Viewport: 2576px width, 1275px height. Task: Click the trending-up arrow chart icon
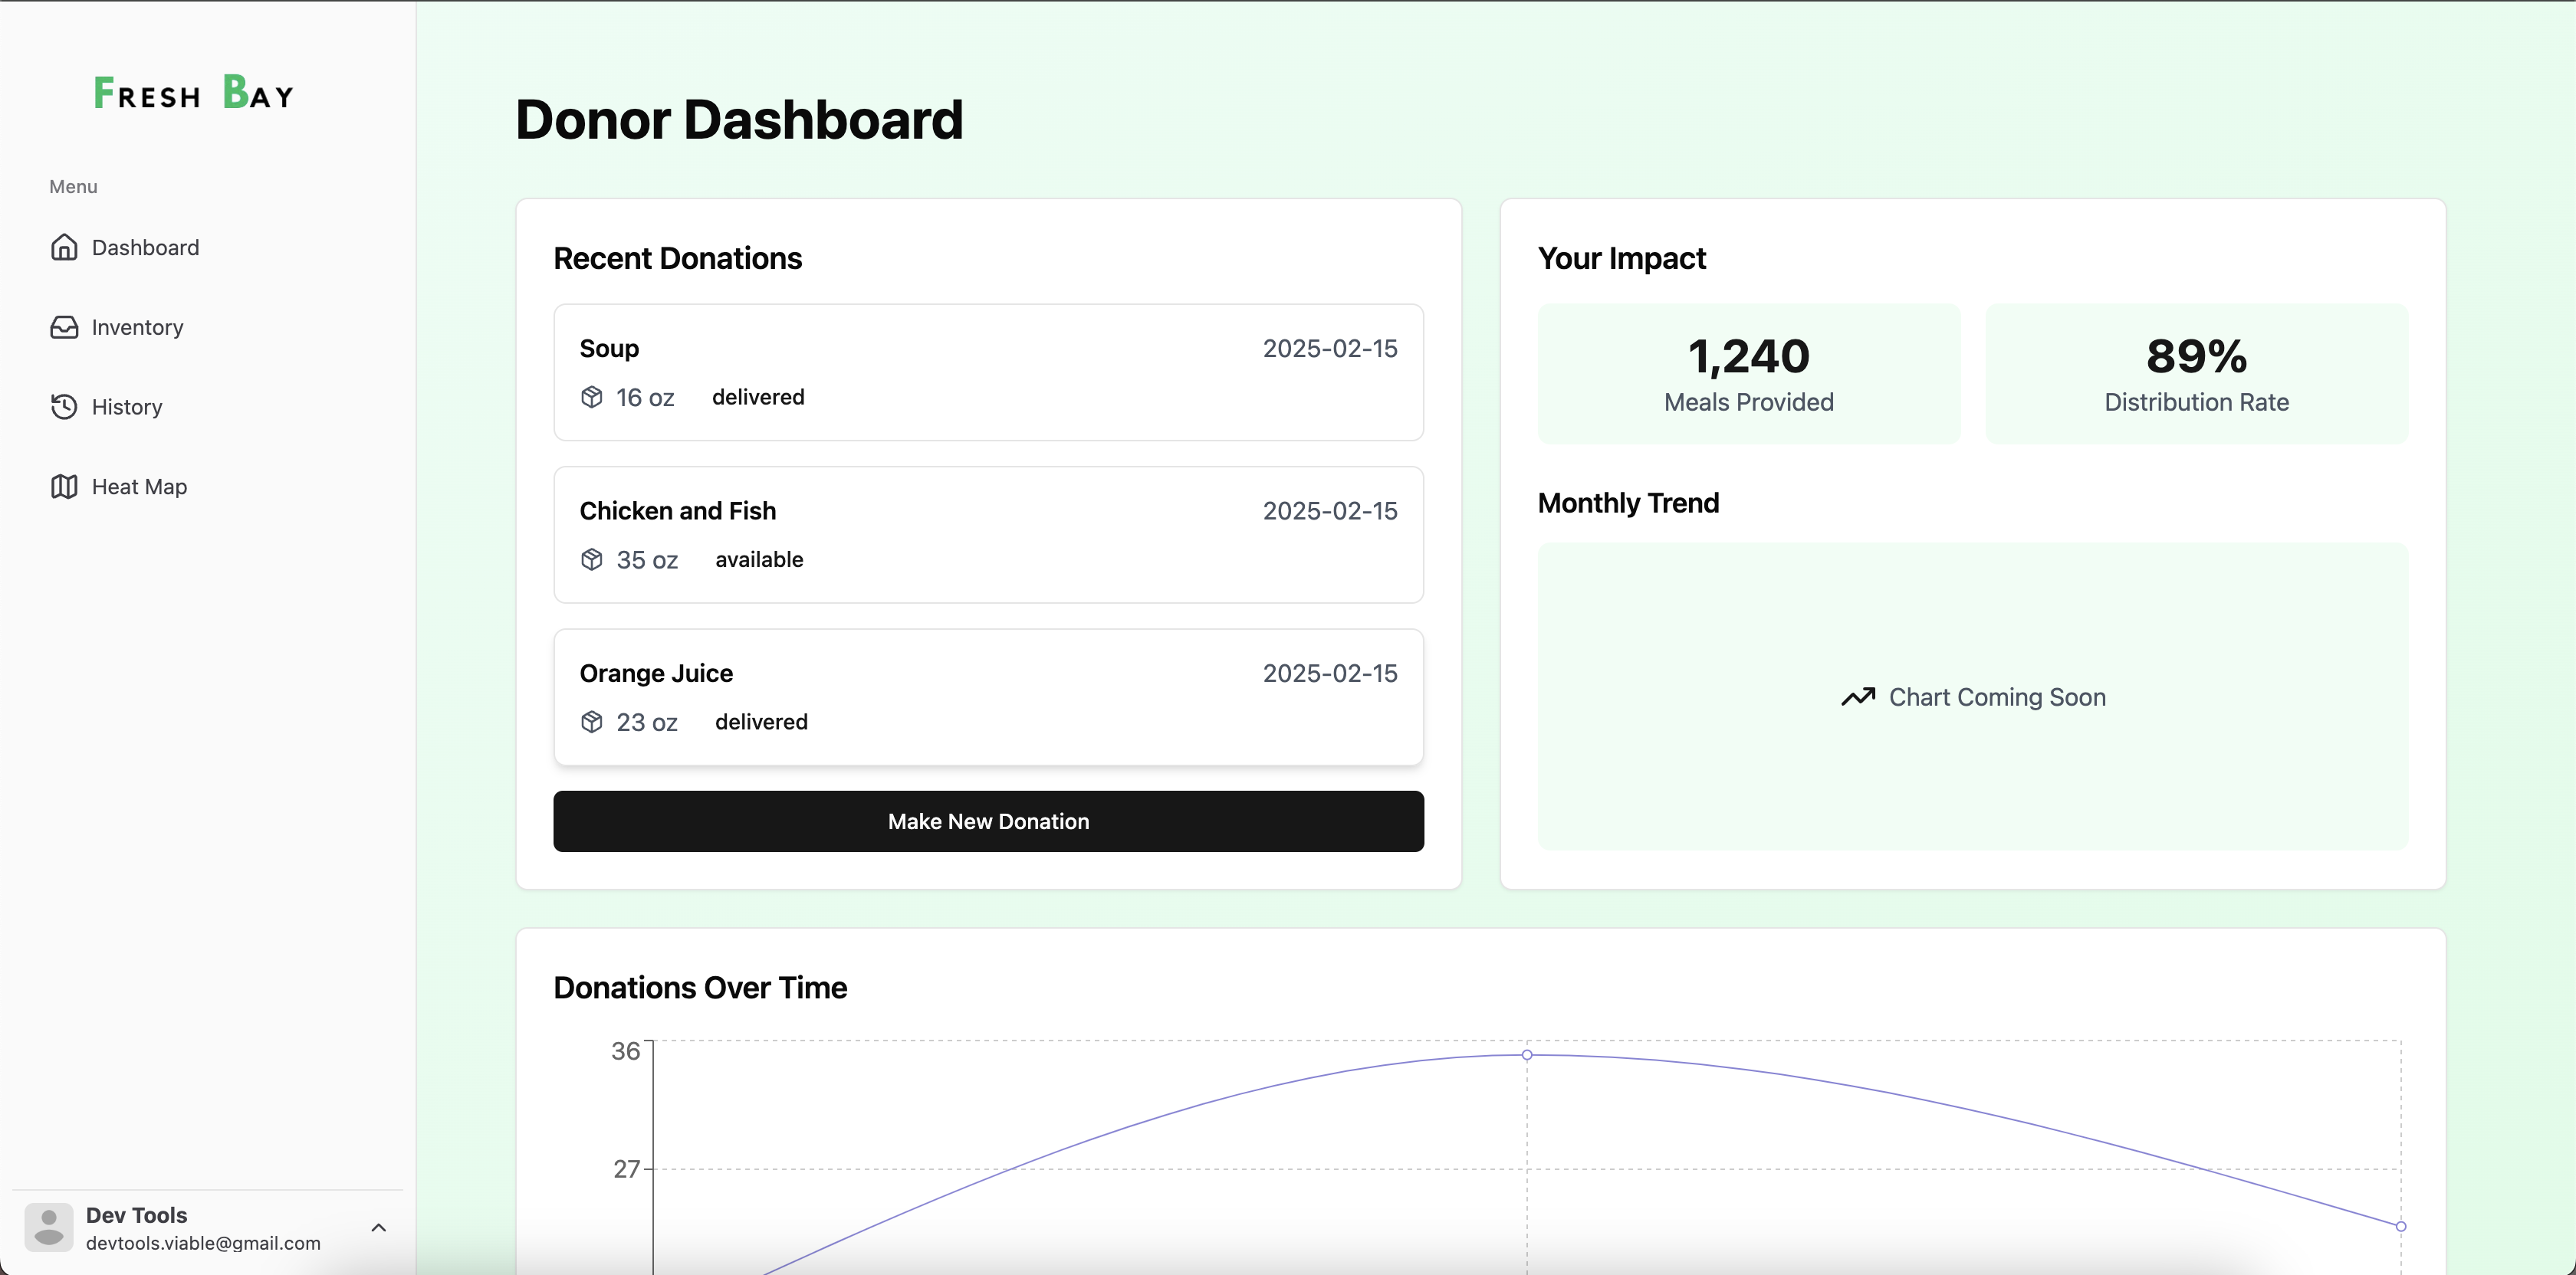[x=1858, y=696]
